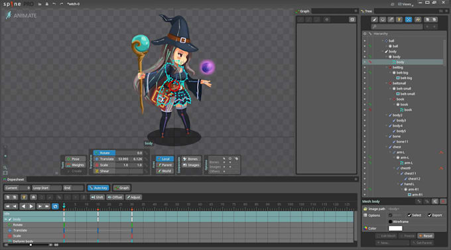Toggle the Select checkbox in mesh options

409,216
